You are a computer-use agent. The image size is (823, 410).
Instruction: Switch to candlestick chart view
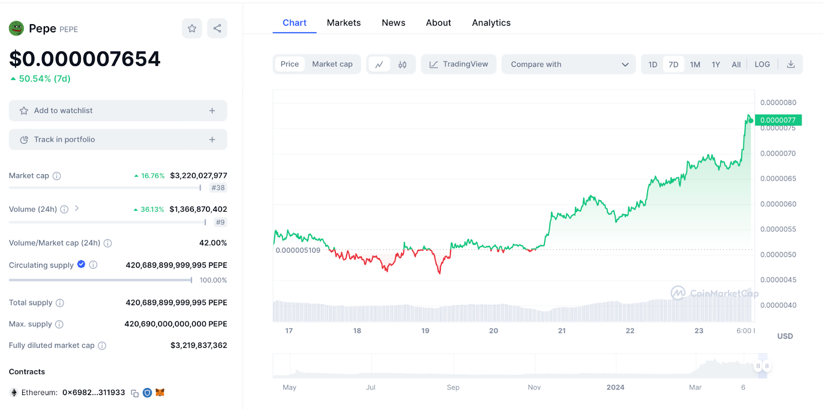coord(402,65)
